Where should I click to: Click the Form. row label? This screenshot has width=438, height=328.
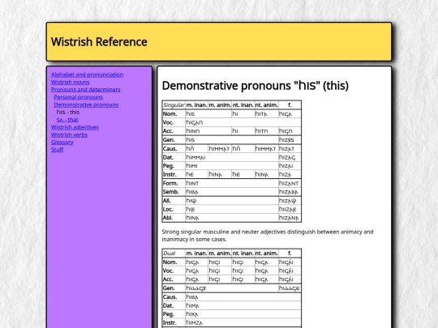(x=174, y=183)
